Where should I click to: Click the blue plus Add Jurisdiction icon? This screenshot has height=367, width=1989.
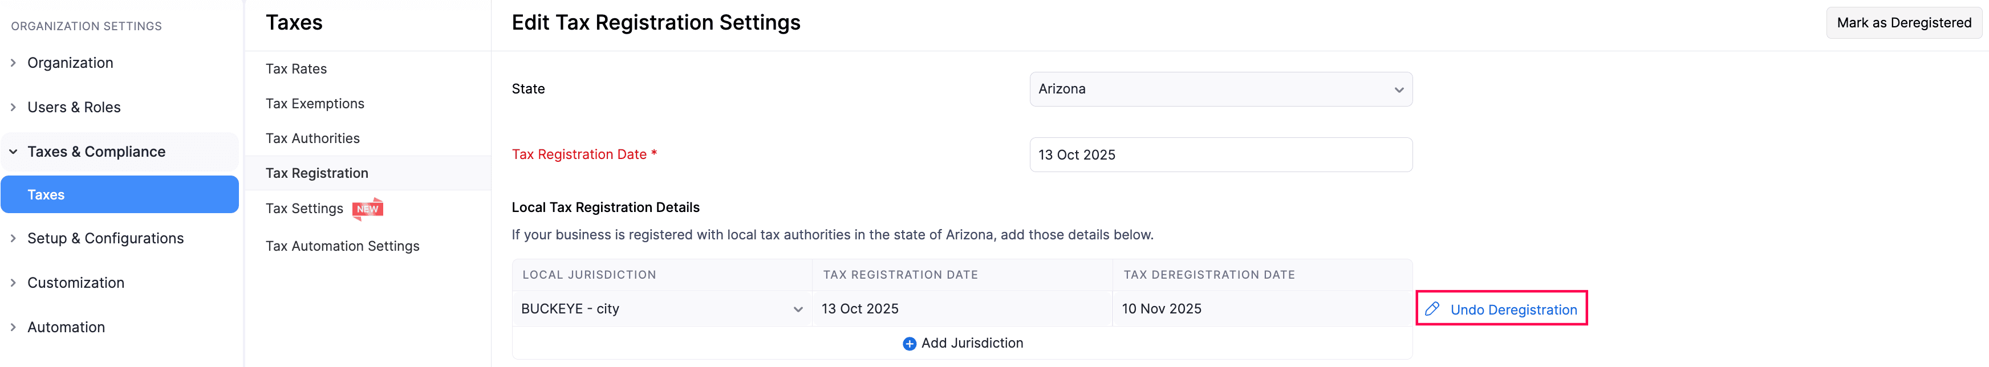point(910,344)
